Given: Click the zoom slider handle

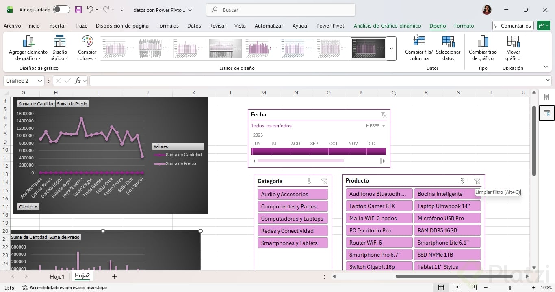Looking at the screenshot, I should tap(510, 288).
